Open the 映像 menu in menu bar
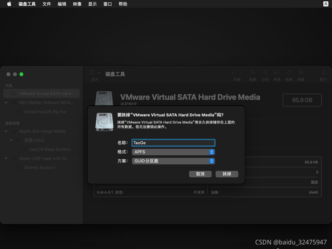The width and height of the screenshot is (332, 249). tap(77, 4)
